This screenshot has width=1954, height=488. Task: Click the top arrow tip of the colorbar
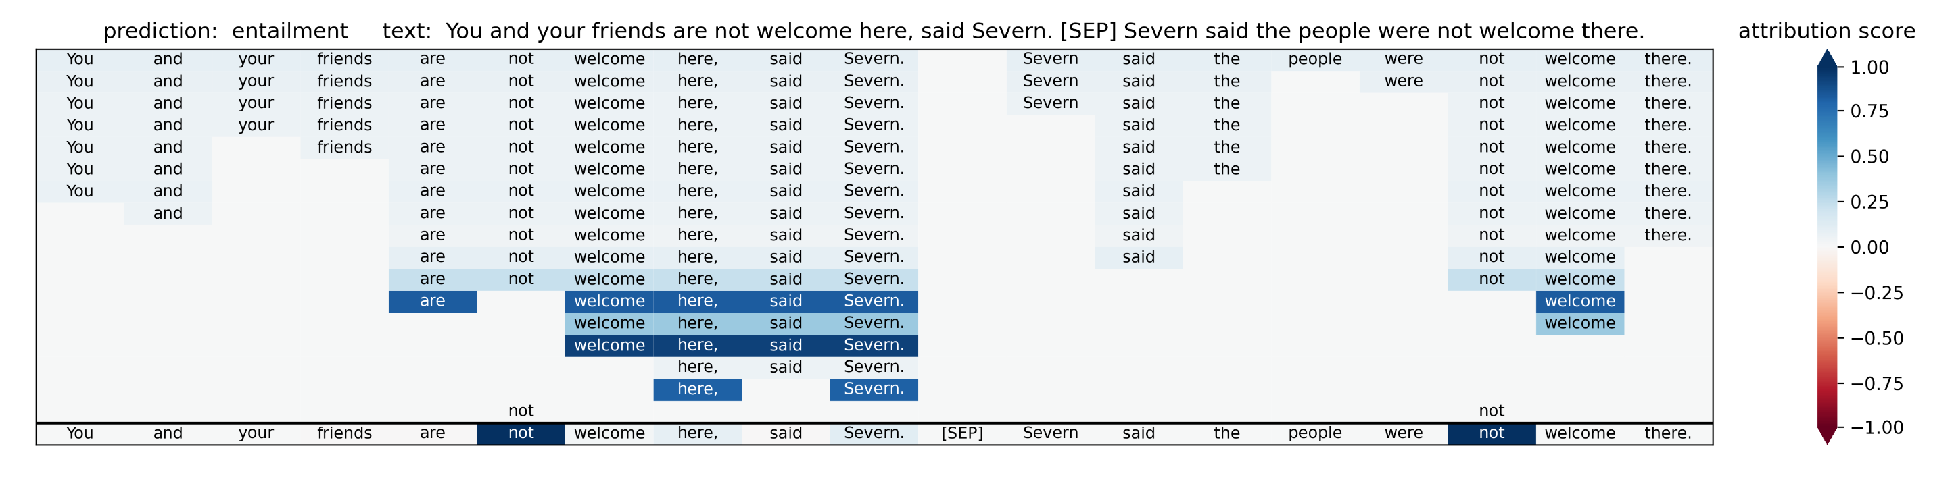click(x=1827, y=55)
